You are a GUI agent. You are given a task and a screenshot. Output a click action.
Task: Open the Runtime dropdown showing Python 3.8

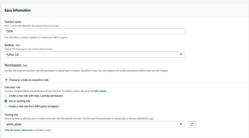pos(94,55)
